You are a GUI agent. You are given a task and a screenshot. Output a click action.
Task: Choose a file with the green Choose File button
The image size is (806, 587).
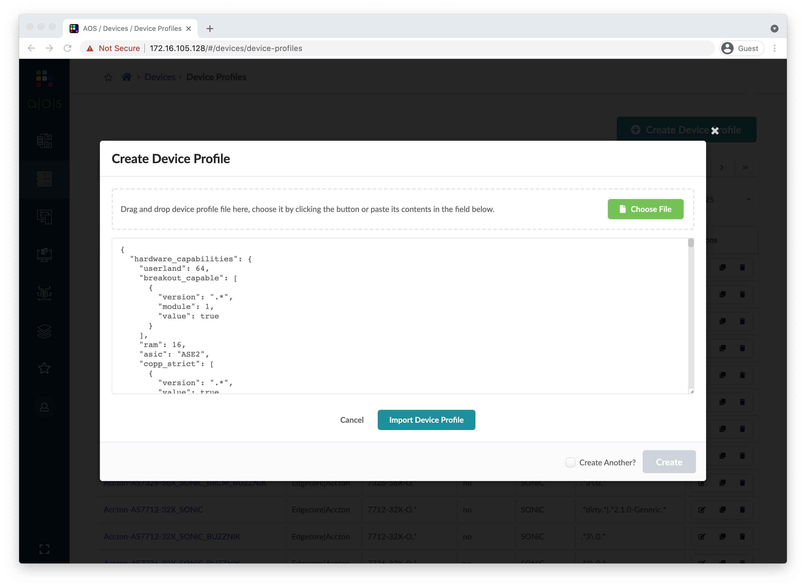pyautogui.click(x=645, y=209)
